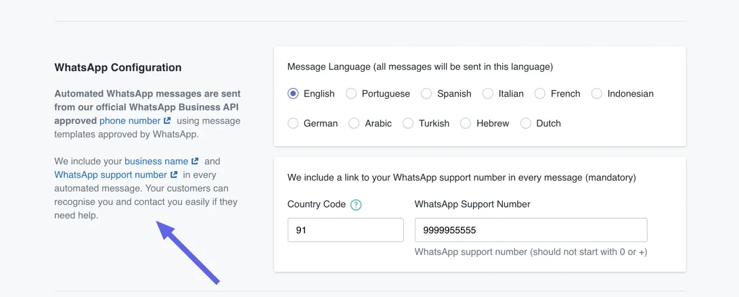
Task: Select Portuguese message language
Action: (351, 93)
